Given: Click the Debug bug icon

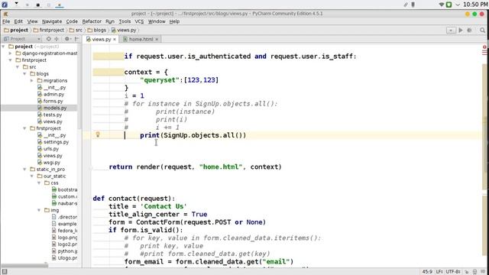Looking at the screenshot, I should click(x=469, y=31).
